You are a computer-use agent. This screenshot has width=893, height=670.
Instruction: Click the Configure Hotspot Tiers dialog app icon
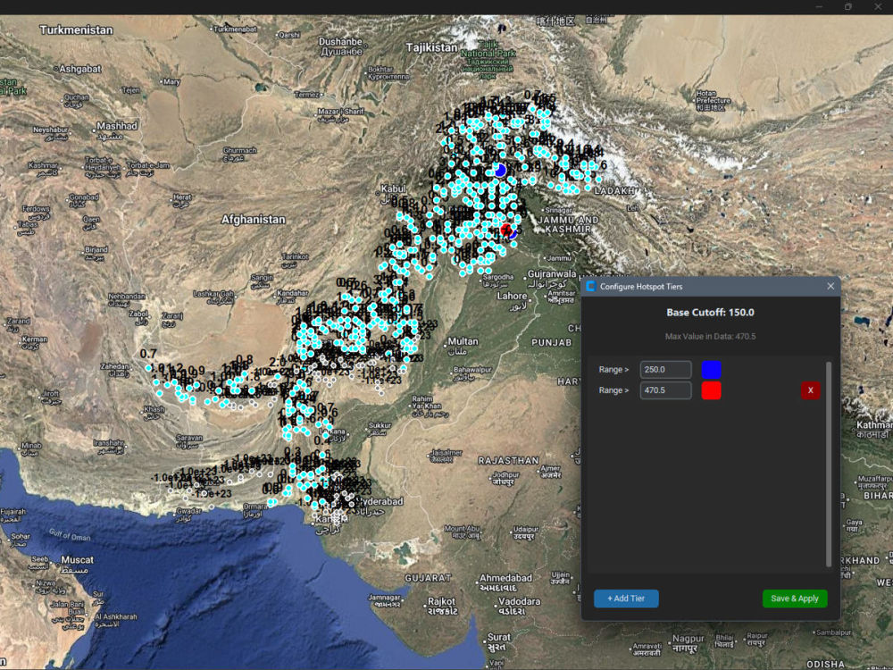click(x=590, y=286)
